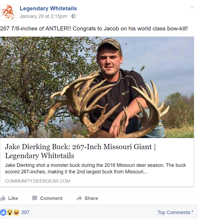The width and height of the screenshot is (198, 219).
Task: Click the Wow reaction emoji
Action: pyautogui.click(x=10, y=212)
